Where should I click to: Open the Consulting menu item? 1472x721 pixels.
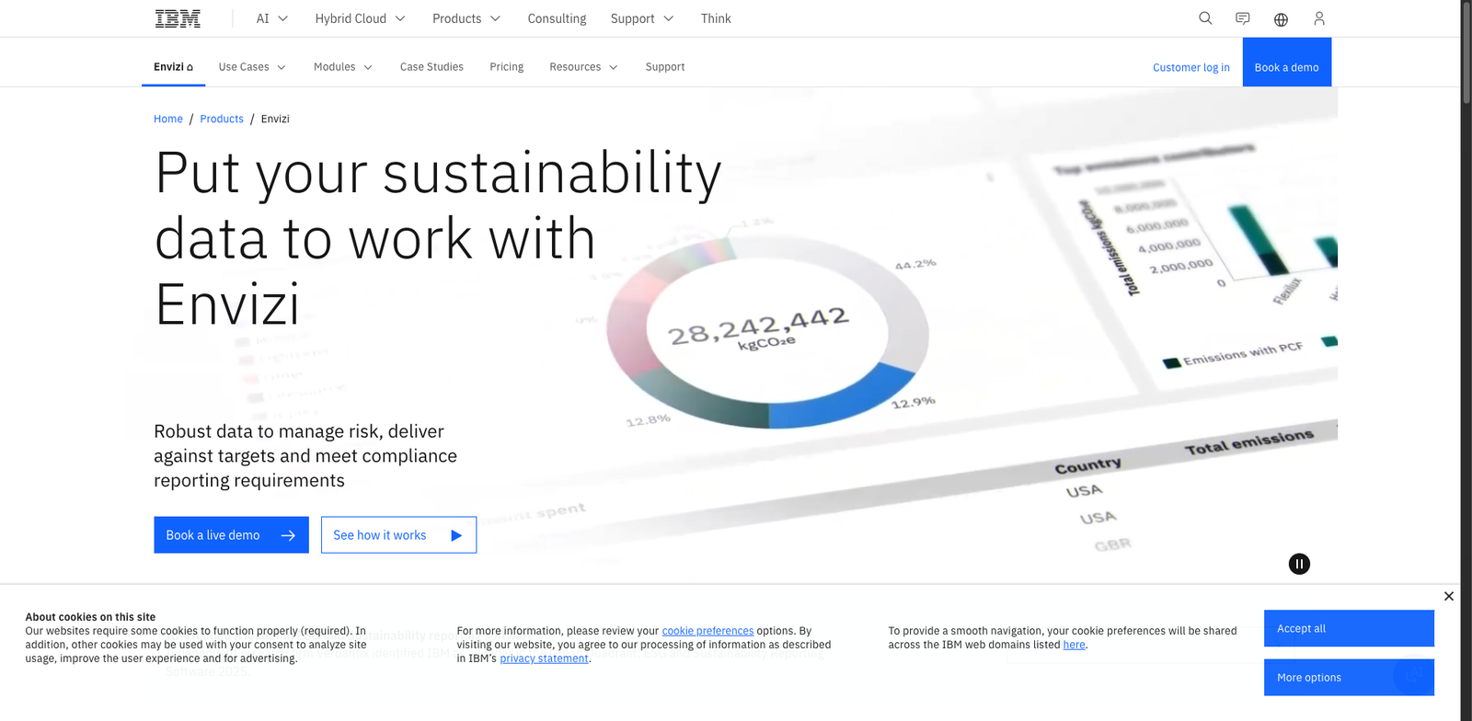pyautogui.click(x=557, y=18)
